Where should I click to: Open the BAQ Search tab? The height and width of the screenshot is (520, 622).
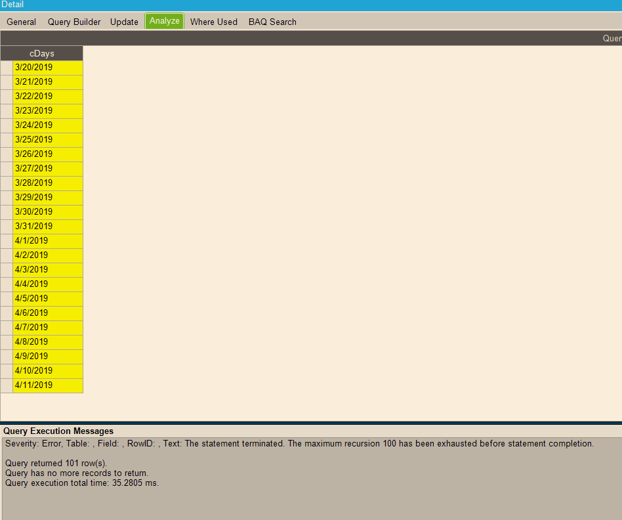coord(272,22)
